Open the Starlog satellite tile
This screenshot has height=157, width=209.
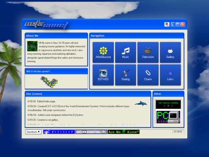coord(125,75)
